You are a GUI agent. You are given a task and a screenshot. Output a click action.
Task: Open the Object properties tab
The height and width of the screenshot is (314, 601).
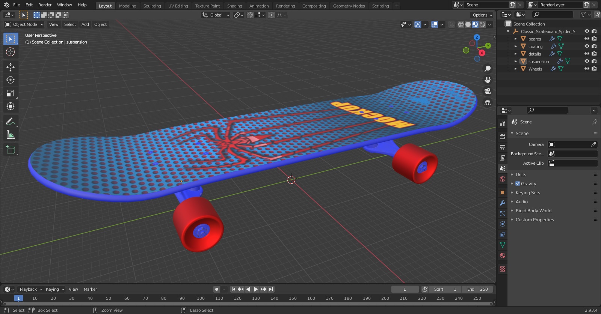(x=503, y=192)
